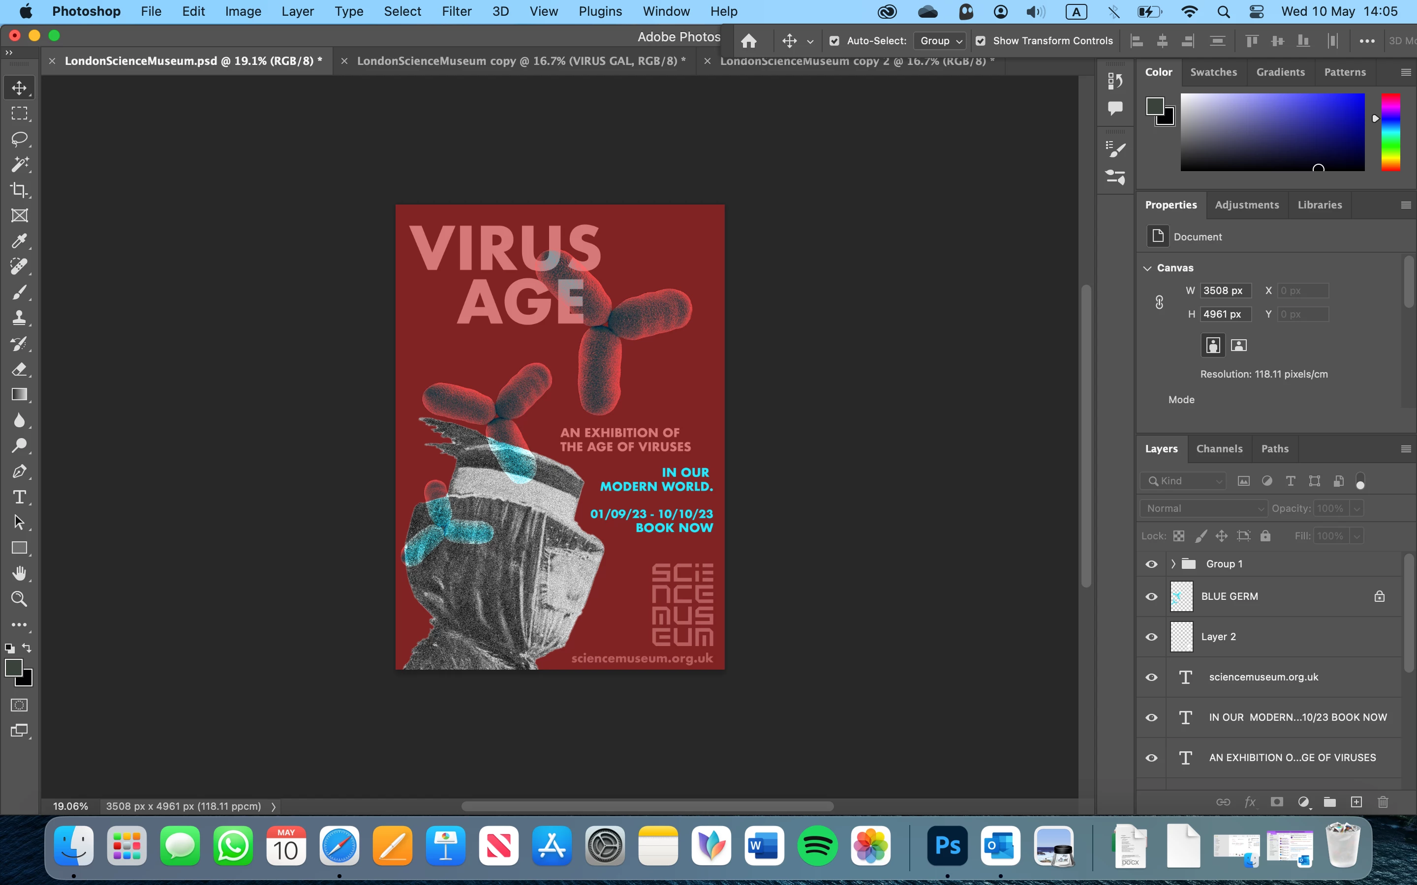Click the delete layer trash icon
Screen dimensions: 1417x885
[1383, 802]
